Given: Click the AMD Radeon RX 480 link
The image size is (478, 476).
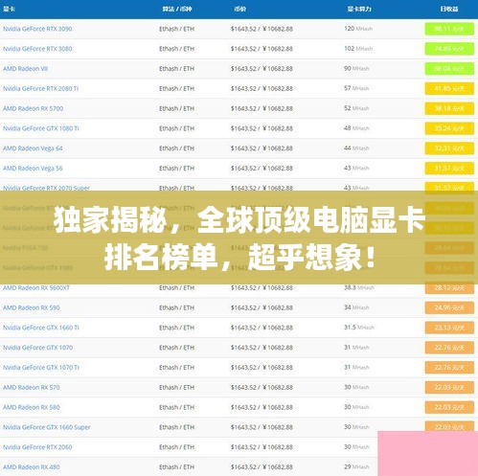Looking at the screenshot, I should (x=32, y=467).
